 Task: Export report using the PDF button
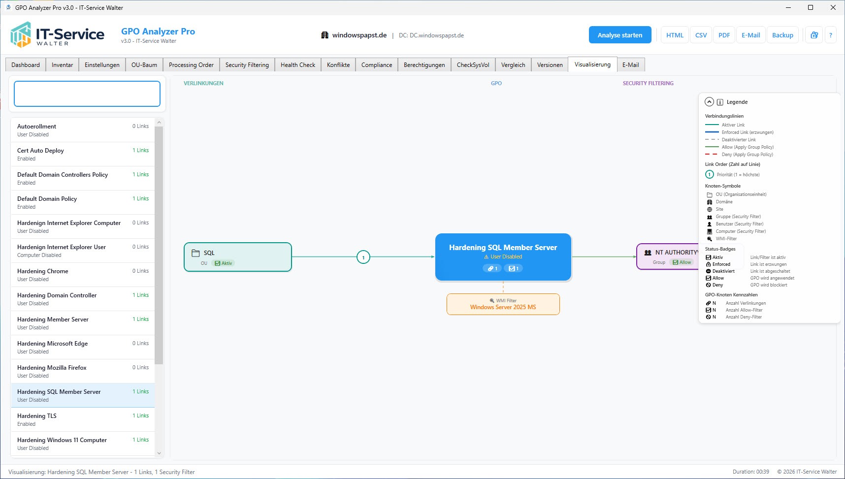pyautogui.click(x=724, y=35)
